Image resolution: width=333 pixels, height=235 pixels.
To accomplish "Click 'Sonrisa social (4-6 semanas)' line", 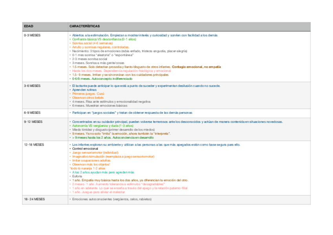I will (92, 43).
